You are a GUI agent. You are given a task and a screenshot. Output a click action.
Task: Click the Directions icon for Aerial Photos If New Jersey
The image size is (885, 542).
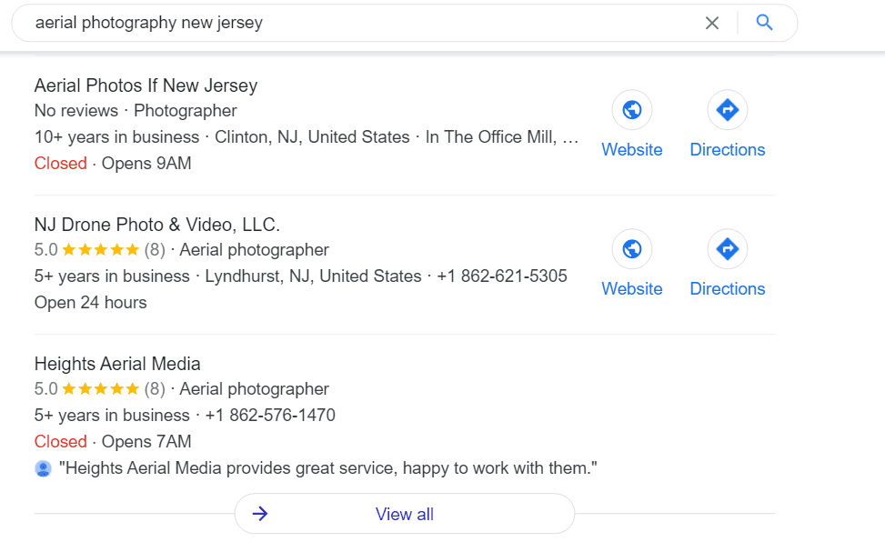(727, 109)
